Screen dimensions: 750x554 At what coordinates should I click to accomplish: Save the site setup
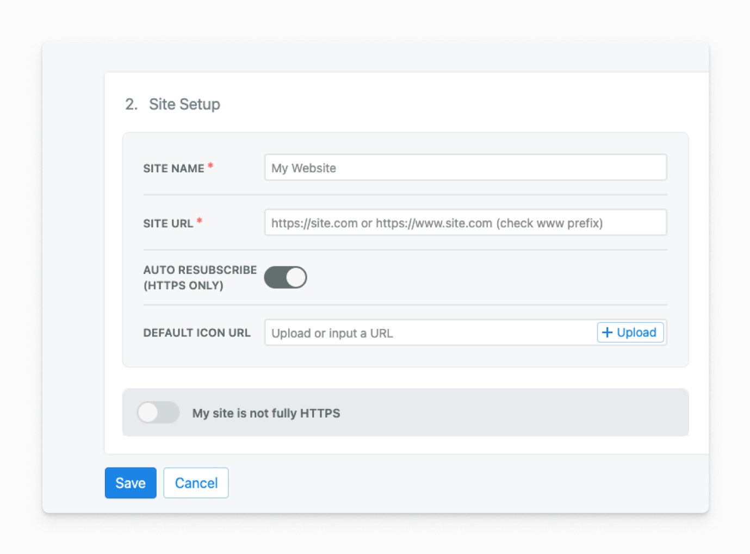pyautogui.click(x=131, y=483)
